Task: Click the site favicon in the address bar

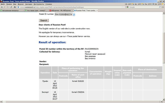Action: 19,7
